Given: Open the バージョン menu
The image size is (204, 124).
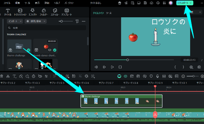Looking at the screenshot, I should click(69, 3).
